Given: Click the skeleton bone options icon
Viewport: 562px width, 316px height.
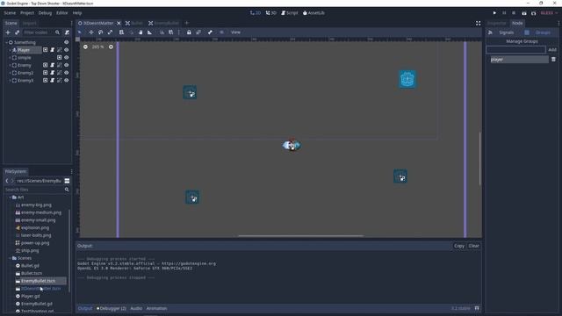Looking at the screenshot, I should [x=210, y=32].
